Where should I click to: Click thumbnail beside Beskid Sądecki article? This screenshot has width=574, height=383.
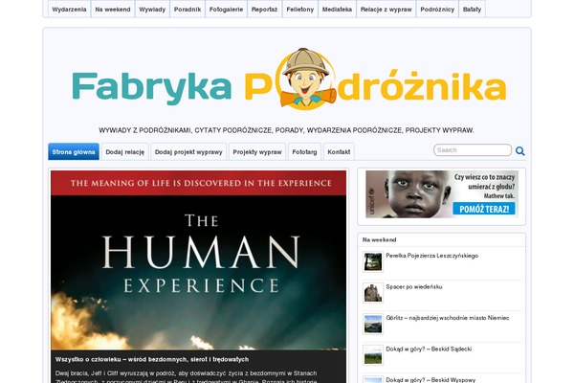pyautogui.click(x=373, y=355)
